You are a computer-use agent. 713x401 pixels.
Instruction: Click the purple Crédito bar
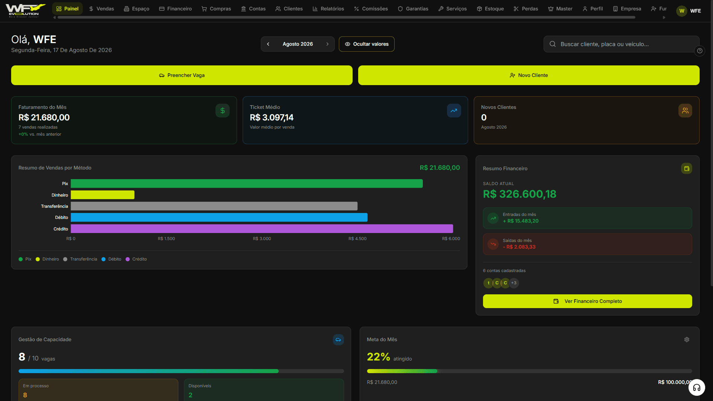(x=262, y=229)
